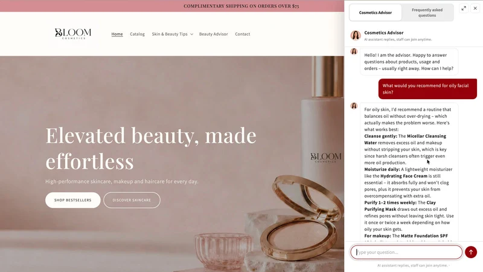Click the Shop Bestsellers button

73,200
